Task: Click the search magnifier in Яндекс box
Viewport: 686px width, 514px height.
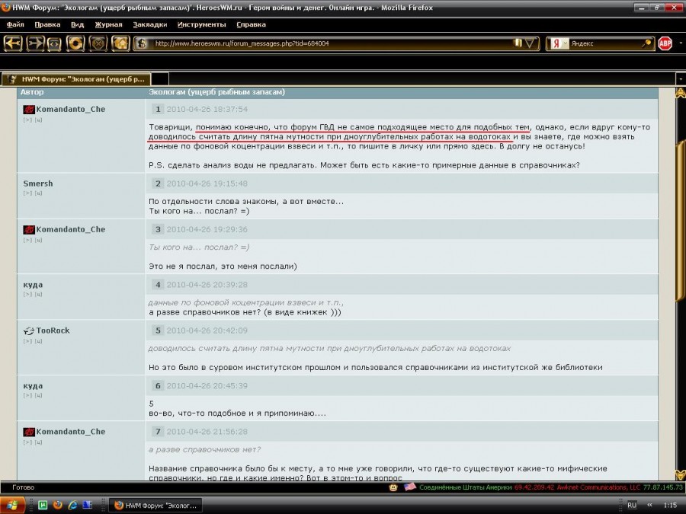Action: (x=646, y=43)
